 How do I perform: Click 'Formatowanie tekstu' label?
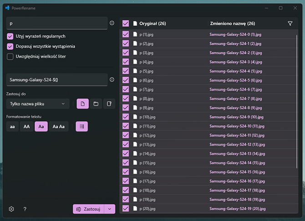(24, 117)
